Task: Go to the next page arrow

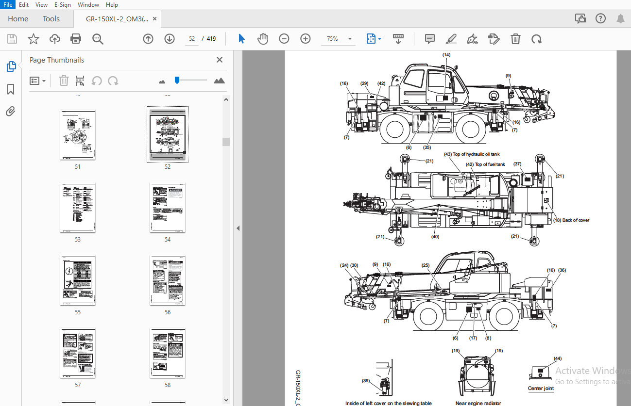Action: coord(170,39)
